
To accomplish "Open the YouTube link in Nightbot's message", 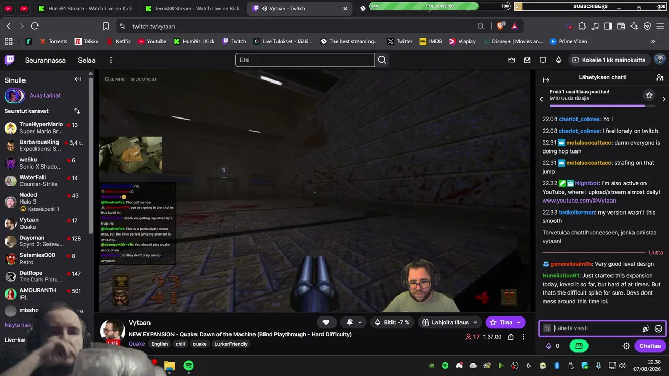I will [579, 201].
